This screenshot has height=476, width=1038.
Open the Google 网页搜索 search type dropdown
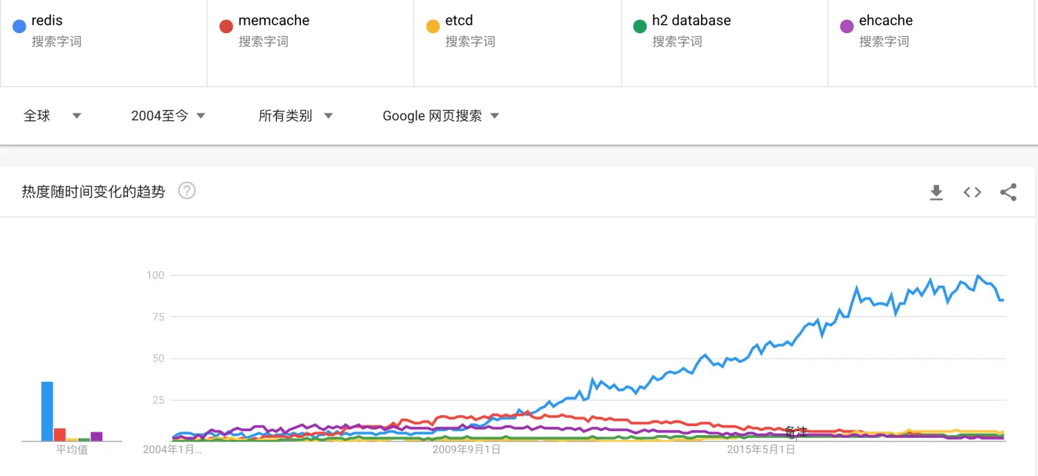click(441, 116)
